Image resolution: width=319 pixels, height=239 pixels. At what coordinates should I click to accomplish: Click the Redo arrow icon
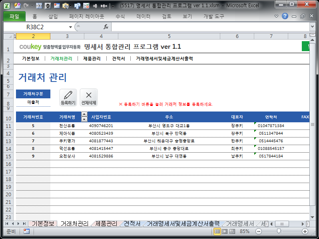coord(26,6)
